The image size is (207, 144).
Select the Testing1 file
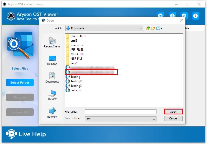[74, 77]
